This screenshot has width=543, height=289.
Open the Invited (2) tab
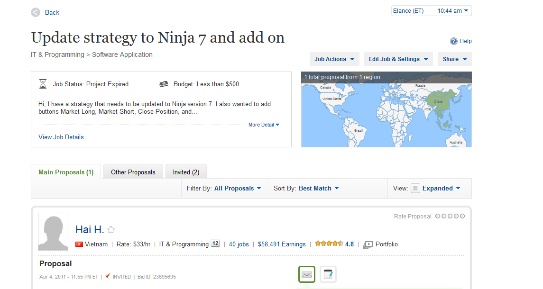coord(186,172)
